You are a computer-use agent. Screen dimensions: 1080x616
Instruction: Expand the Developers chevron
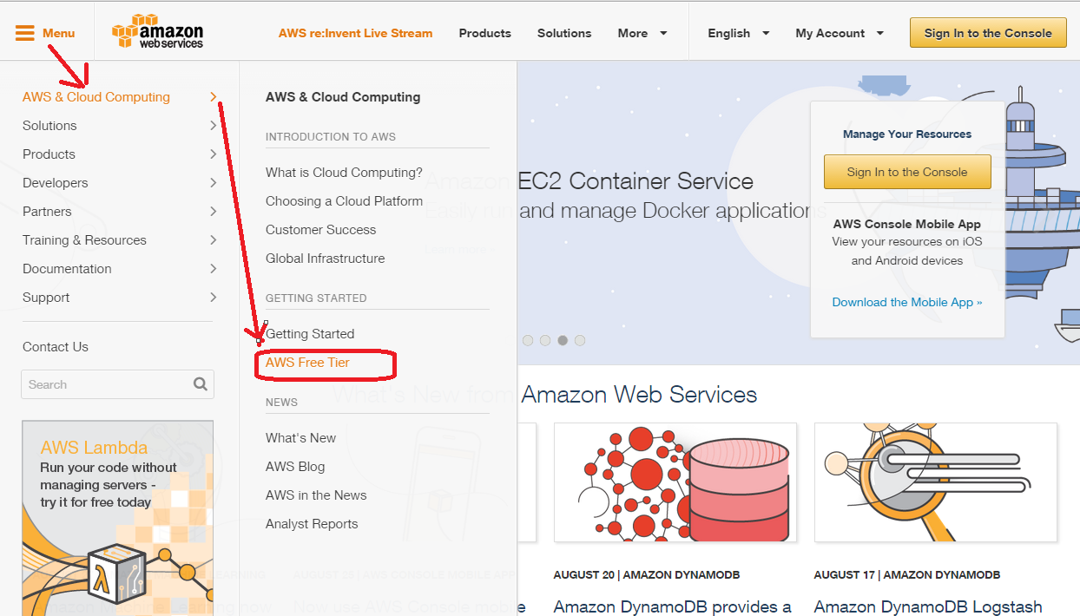[214, 183]
